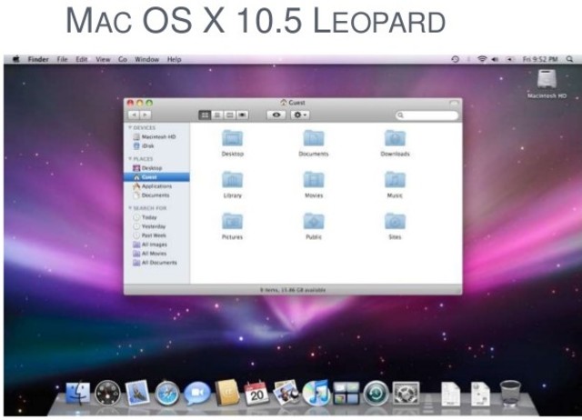Open the Documents folder in Guest window
The height and width of the screenshot is (420, 582).
(x=314, y=138)
